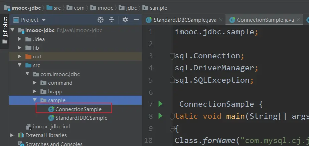This screenshot has height=146, width=309.
Task: Select the .idea folder
Action: pos(39,39)
